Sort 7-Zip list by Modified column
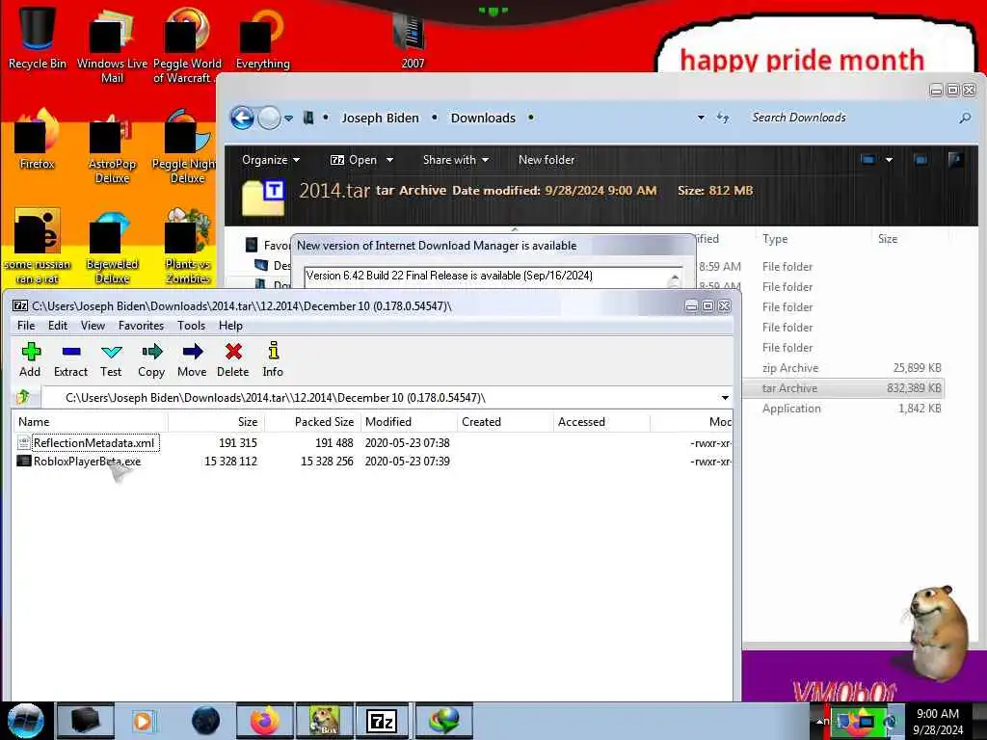 coord(409,422)
